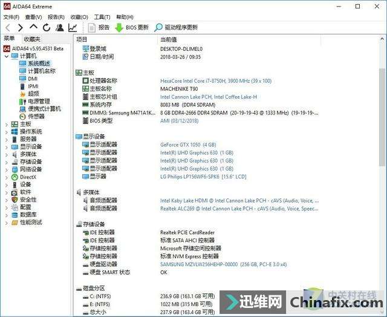This screenshot has height=317, width=387.
Task: Click the 性能测试 benchmark icon
Action: (15, 223)
